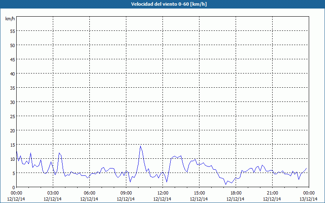The image size is (325, 203).
Task: Click the 03:00 time label
Action: pos(53,193)
